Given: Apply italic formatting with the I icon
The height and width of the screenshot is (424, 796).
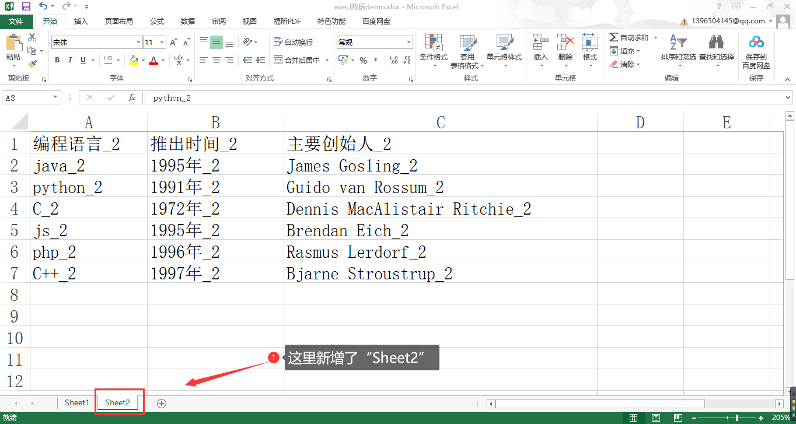Looking at the screenshot, I should point(70,60).
